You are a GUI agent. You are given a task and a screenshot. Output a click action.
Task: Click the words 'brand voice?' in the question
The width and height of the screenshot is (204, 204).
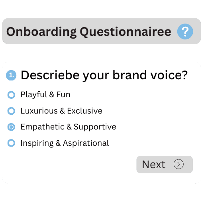point(150,75)
